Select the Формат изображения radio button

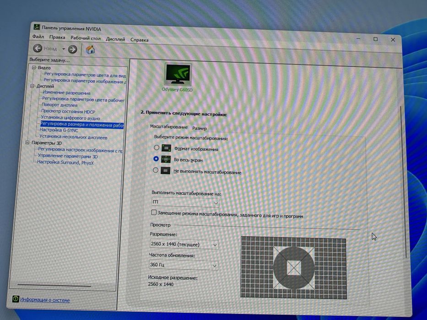(157, 148)
